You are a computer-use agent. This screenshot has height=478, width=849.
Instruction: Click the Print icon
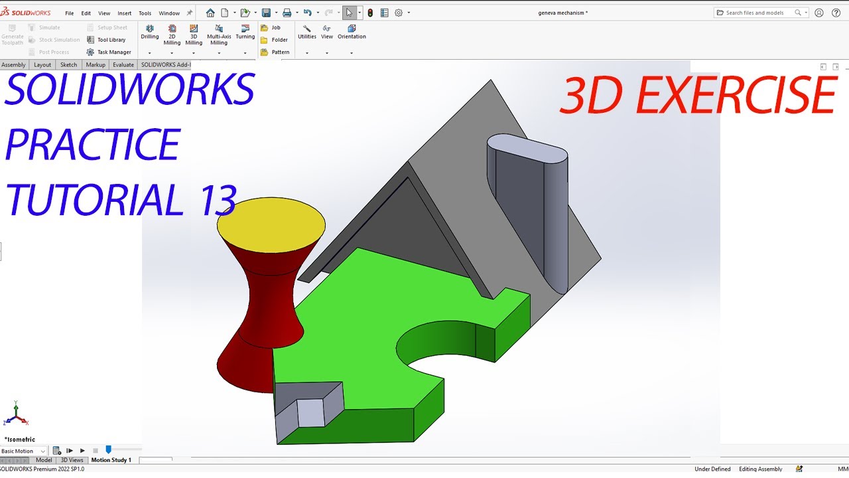[x=287, y=13]
